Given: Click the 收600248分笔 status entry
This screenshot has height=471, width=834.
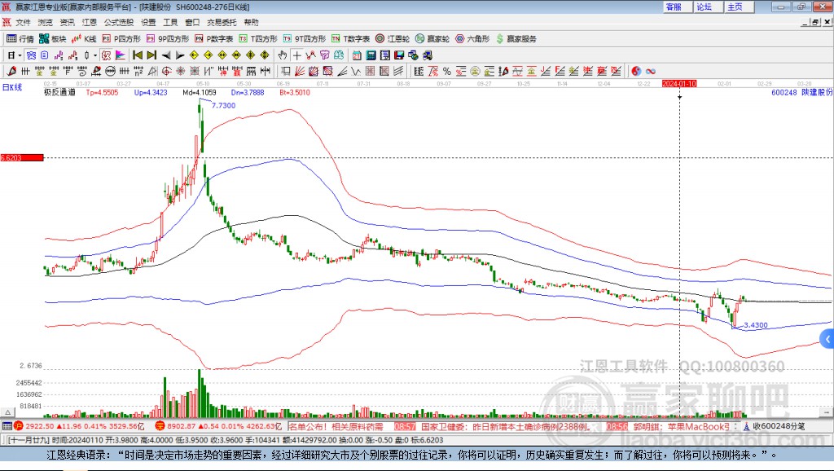Looking at the screenshot, I should pyautogui.click(x=774, y=426).
